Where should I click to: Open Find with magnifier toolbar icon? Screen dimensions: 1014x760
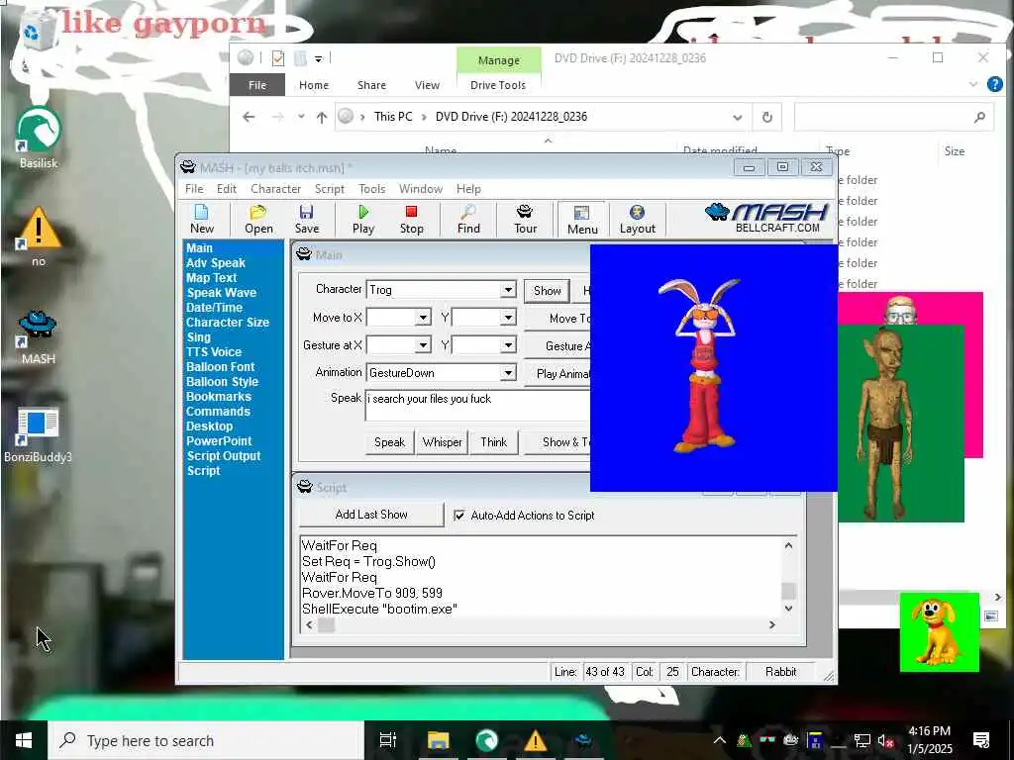[x=468, y=219]
